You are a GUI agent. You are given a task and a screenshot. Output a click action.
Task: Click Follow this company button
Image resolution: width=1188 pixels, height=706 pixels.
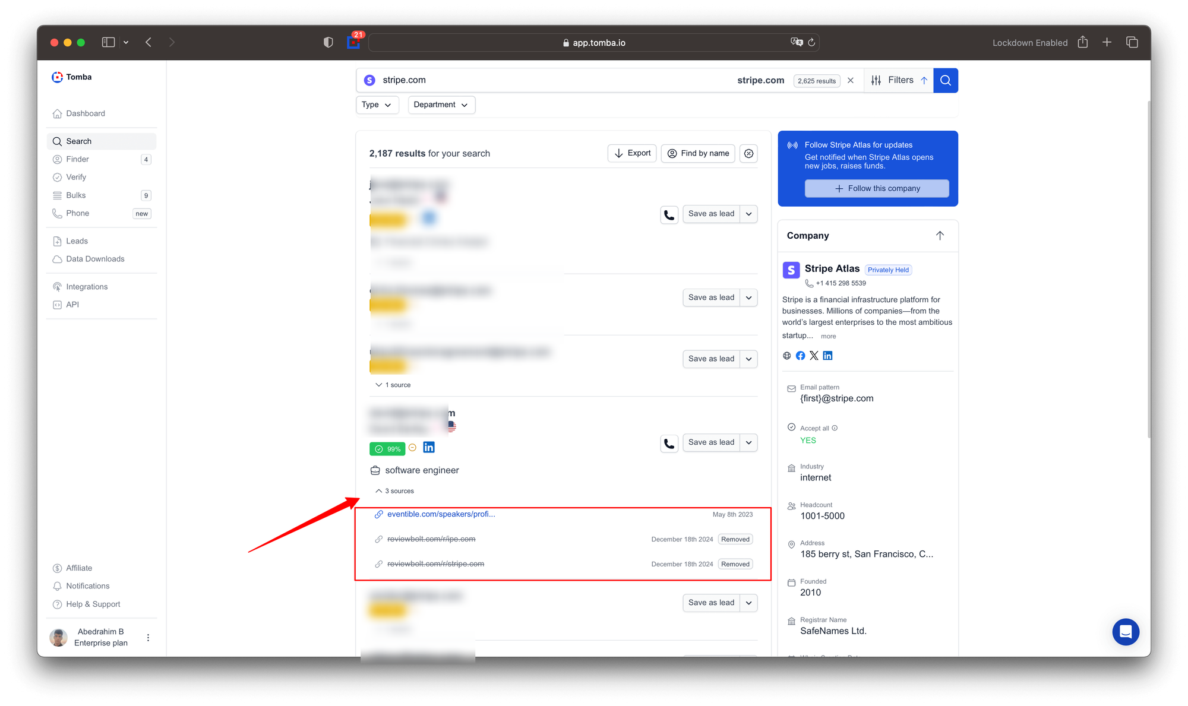(876, 188)
